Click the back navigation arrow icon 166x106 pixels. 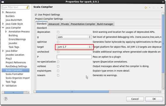pyautogui.click(x=146, y=8)
